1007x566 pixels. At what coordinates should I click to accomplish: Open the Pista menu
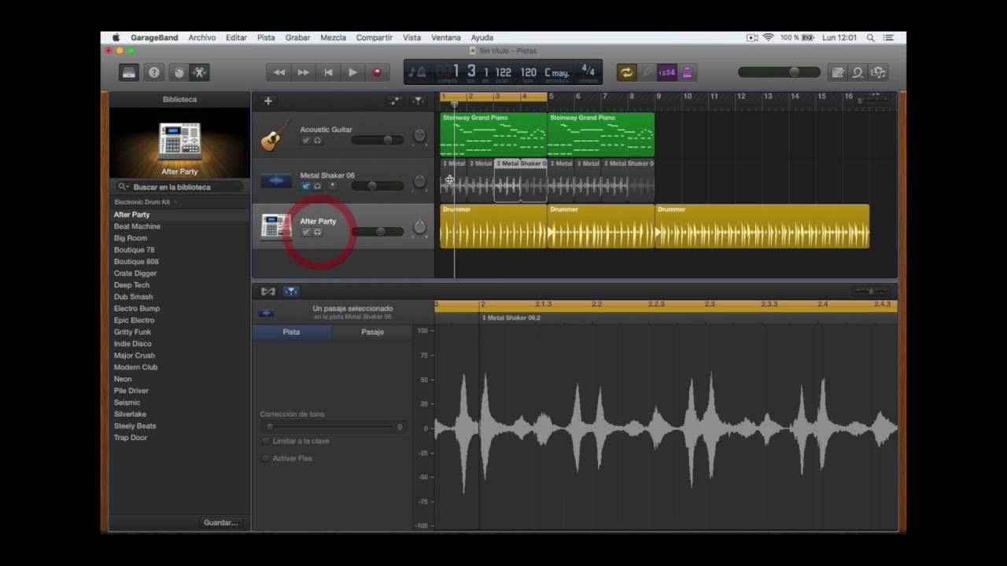pyautogui.click(x=266, y=37)
